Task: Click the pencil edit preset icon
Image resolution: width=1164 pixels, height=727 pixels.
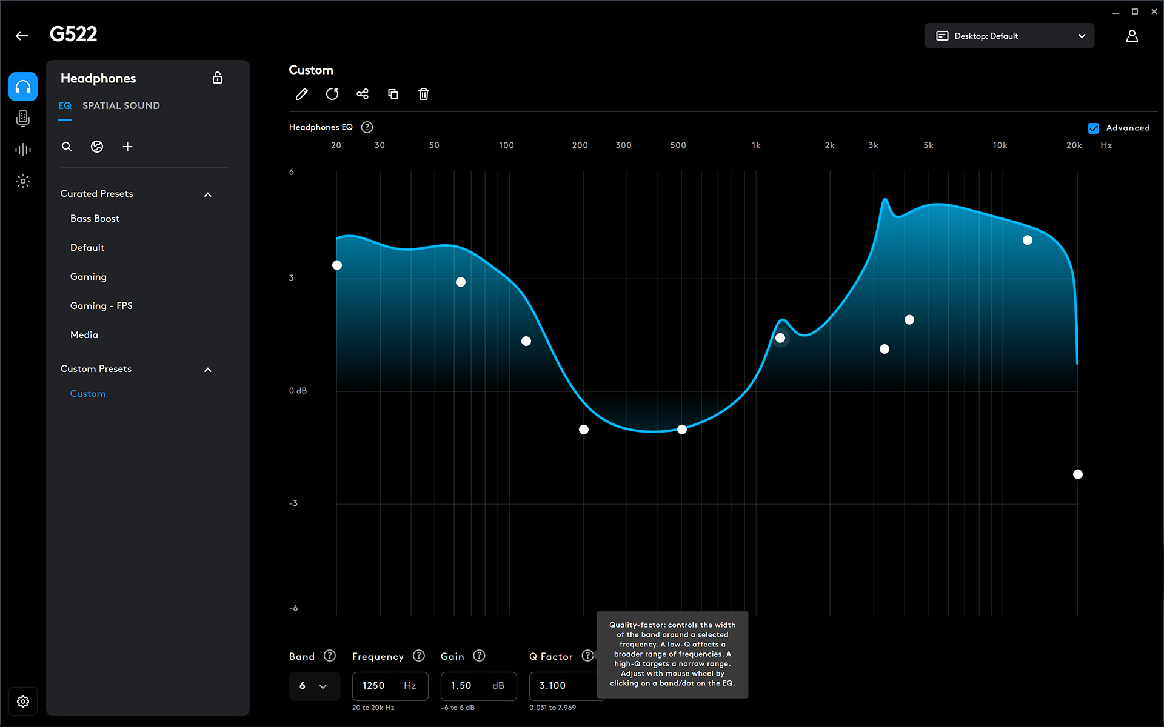Action: (x=301, y=94)
